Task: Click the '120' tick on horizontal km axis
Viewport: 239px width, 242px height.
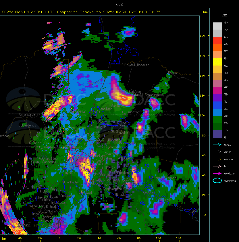Action: coord(178,238)
